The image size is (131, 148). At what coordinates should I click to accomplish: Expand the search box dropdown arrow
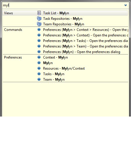point(125,5)
